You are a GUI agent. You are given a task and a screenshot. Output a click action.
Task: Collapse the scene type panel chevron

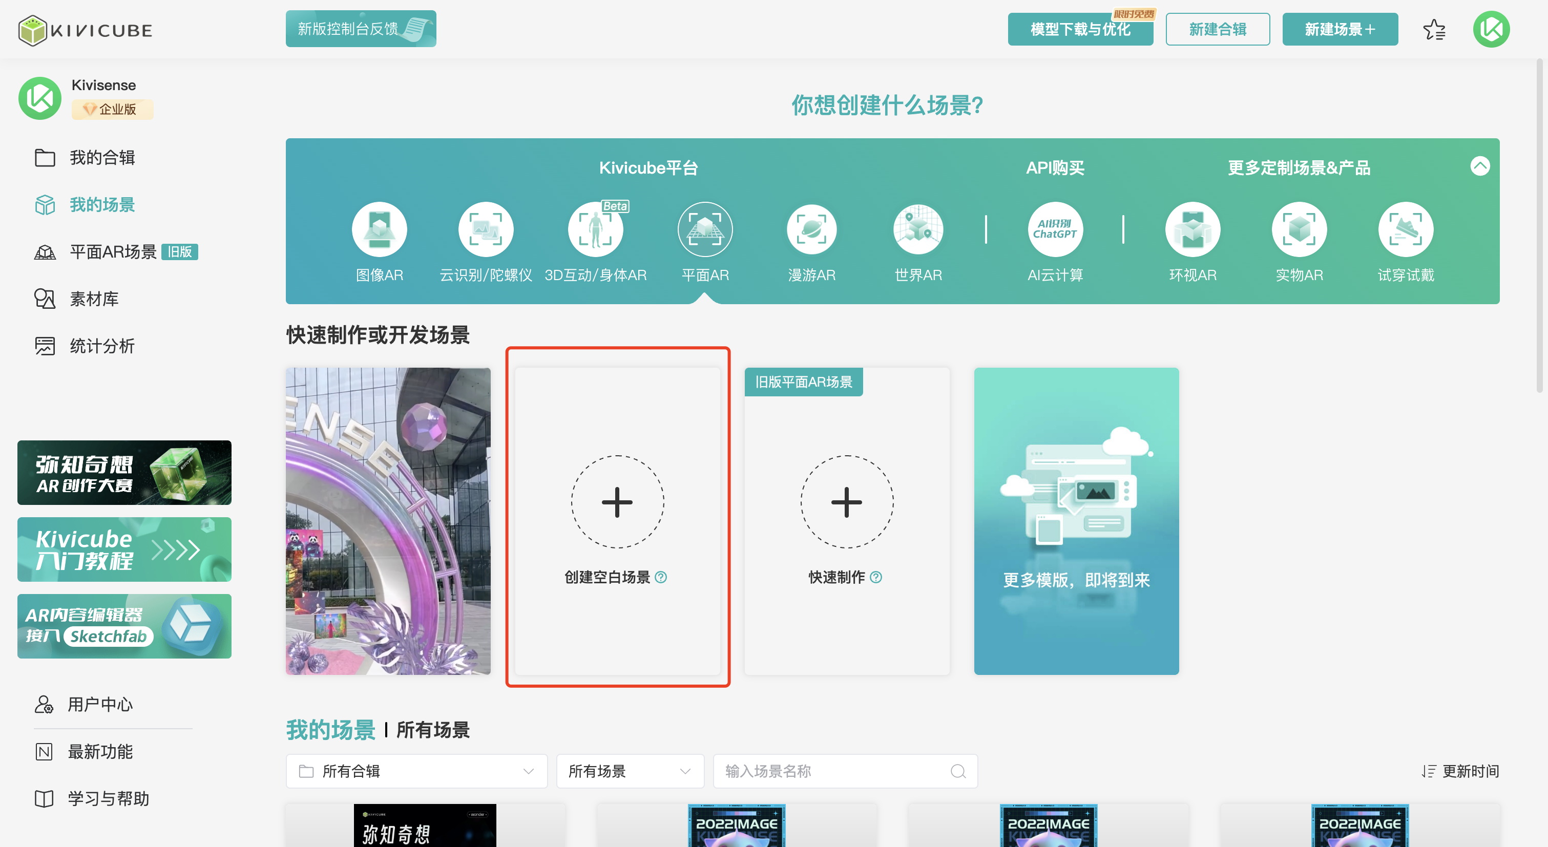1479,166
